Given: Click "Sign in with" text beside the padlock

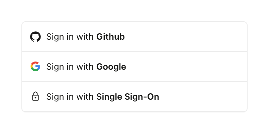Looking at the screenshot, I should [70, 97].
